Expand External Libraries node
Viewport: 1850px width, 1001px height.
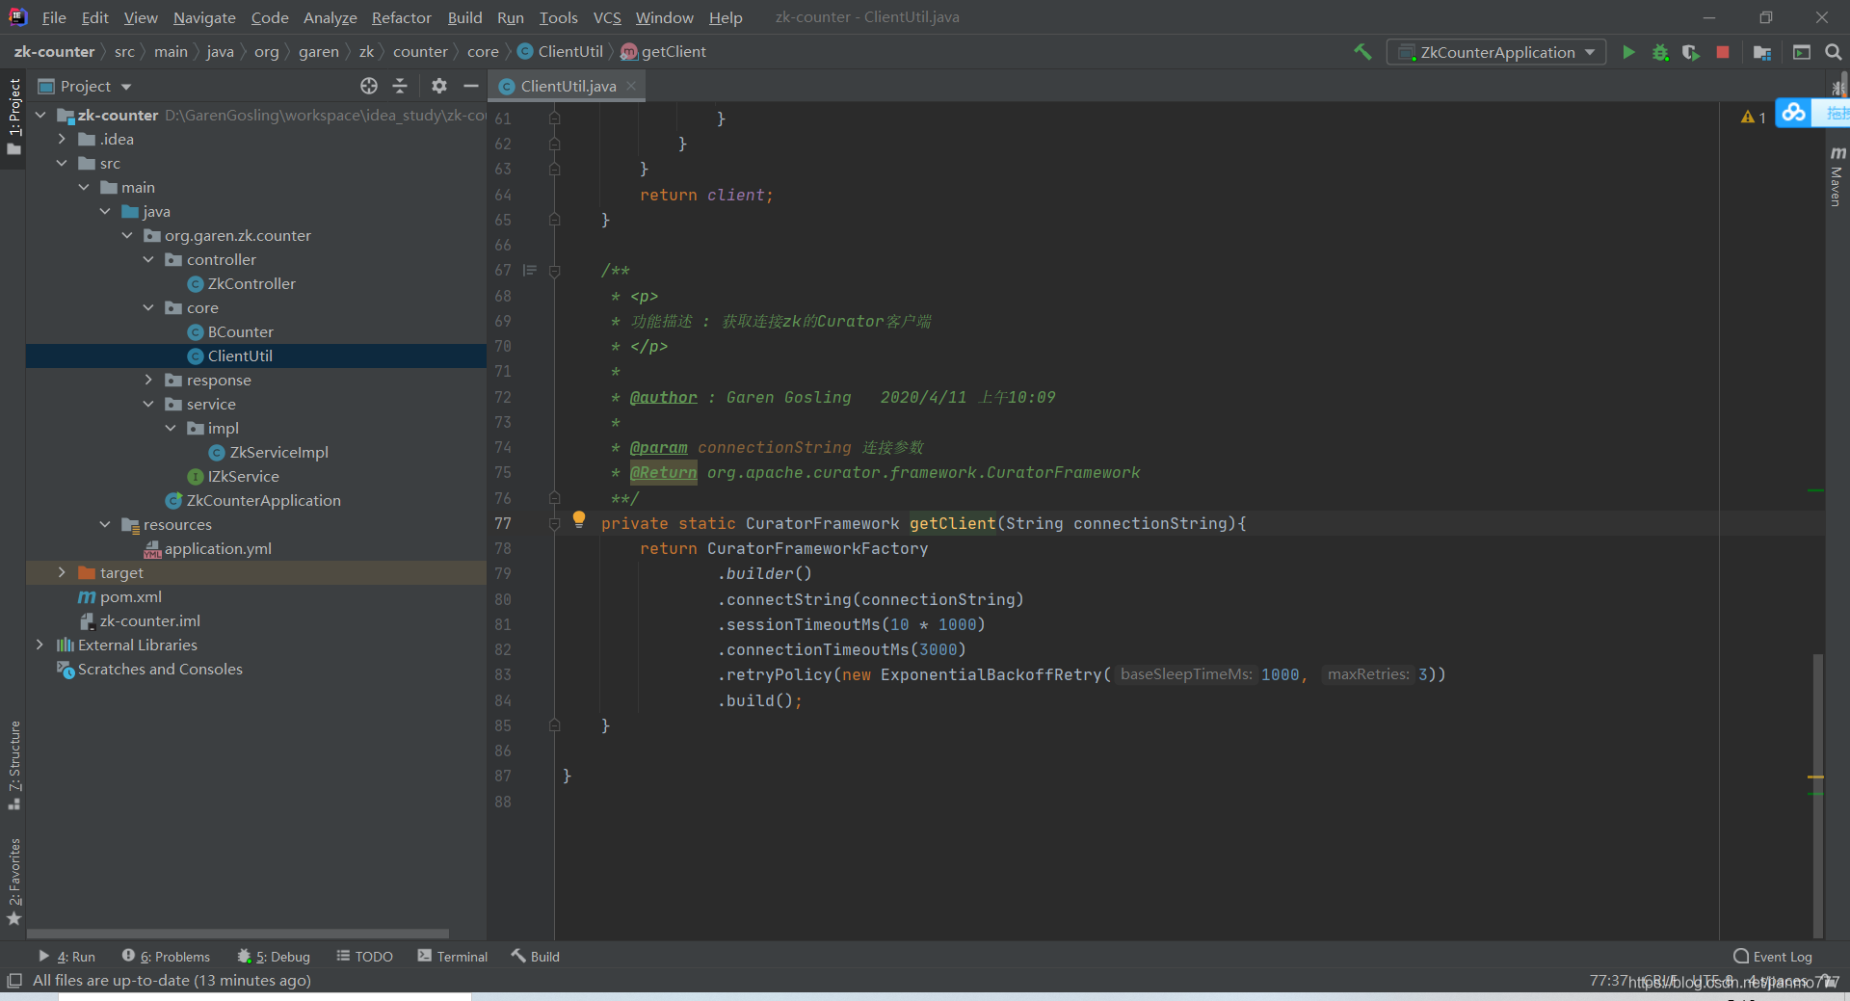pos(40,645)
